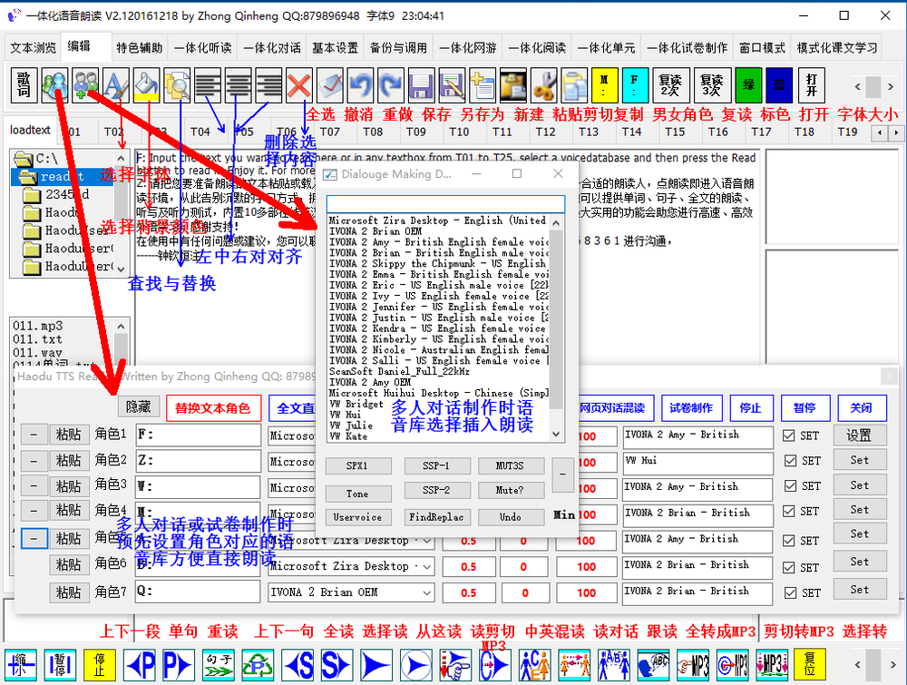Toggle SET checkbox beside VW Hui
This screenshot has height=685, width=907.
(790, 461)
